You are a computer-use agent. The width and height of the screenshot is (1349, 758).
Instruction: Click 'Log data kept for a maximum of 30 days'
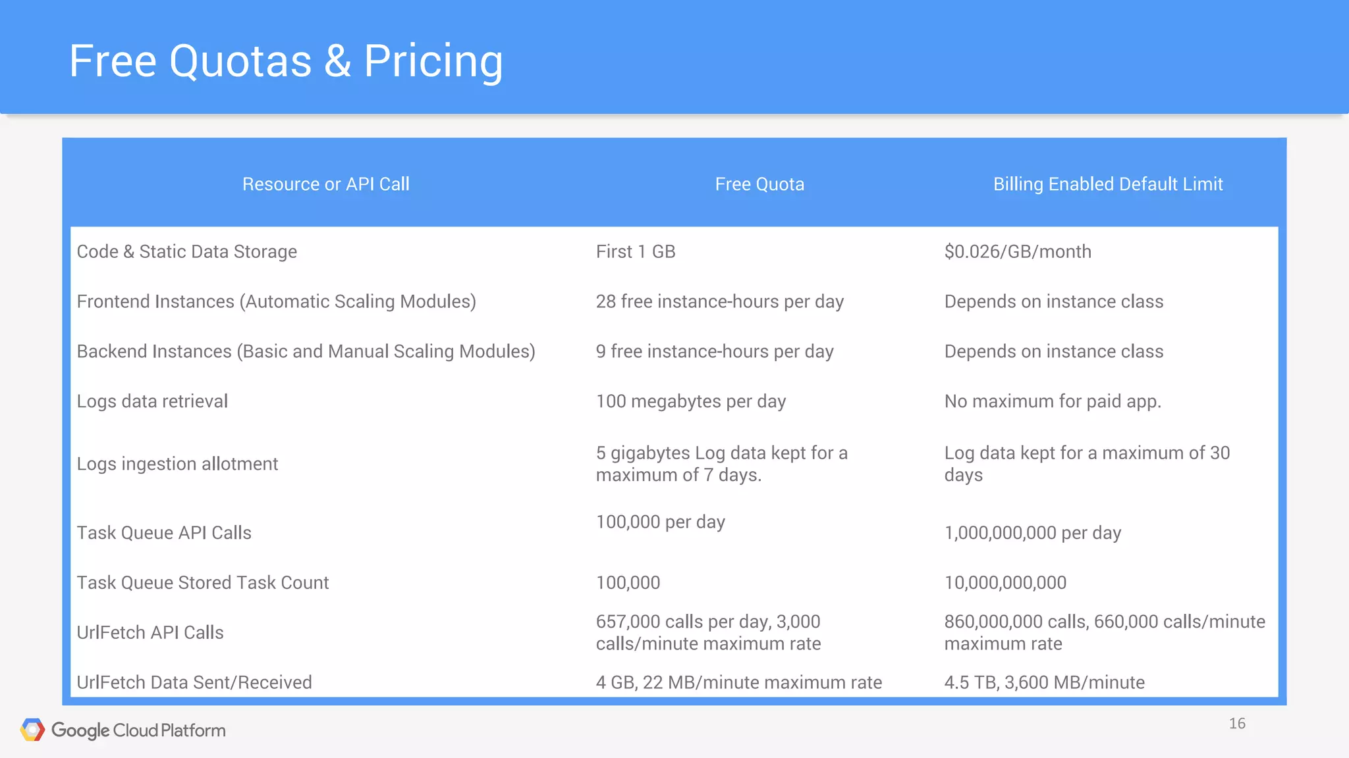[x=1087, y=464]
